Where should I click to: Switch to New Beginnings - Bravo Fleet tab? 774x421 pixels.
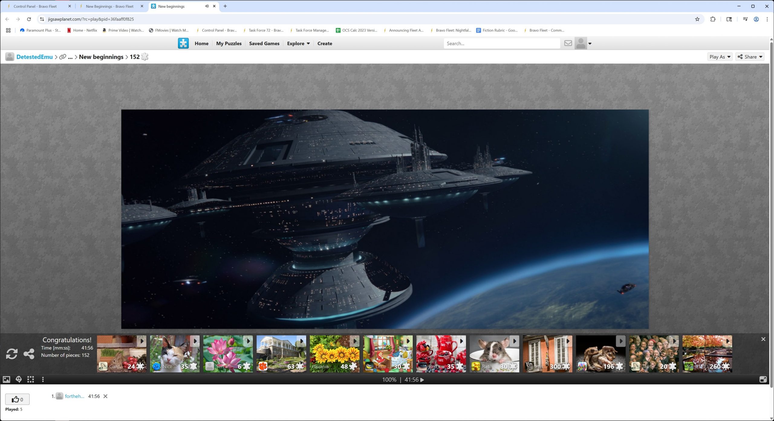pyautogui.click(x=109, y=6)
